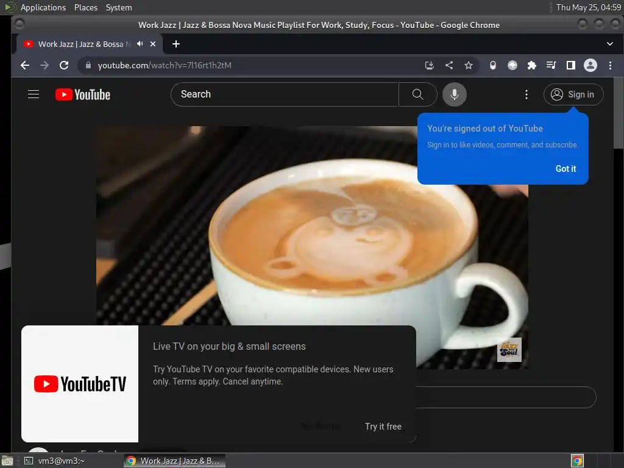Dismiss signed-out notice with Got it
This screenshot has width=624, height=468.
pos(565,169)
